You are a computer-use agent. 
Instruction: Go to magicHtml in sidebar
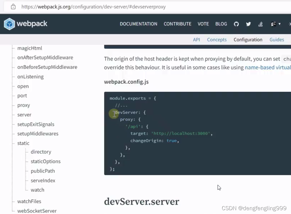[x=30, y=48]
